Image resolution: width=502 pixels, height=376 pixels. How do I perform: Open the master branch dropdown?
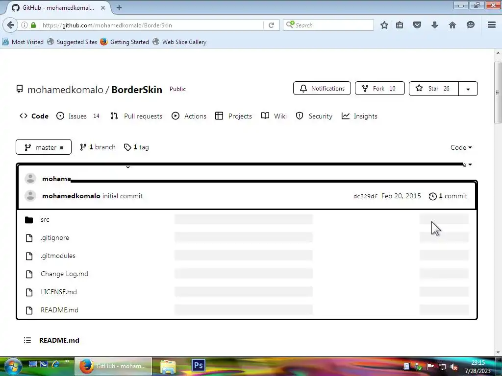44,147
